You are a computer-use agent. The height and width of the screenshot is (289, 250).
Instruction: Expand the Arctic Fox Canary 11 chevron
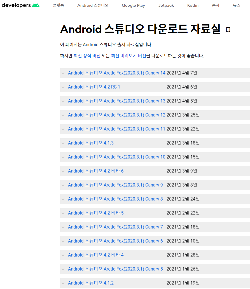coord(63,129)
